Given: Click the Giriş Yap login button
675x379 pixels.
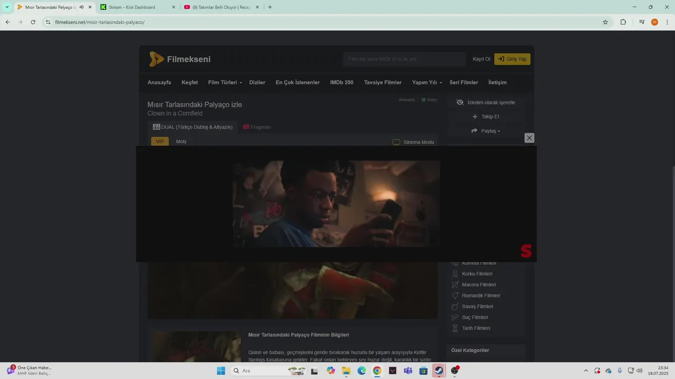Looking at the screenshot, I should pyautogui.click(x=512, y=59).
